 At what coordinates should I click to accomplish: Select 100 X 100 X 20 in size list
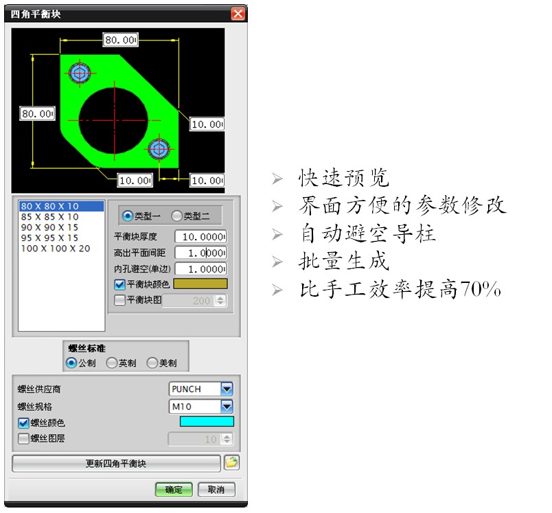(x=56, y=249)
